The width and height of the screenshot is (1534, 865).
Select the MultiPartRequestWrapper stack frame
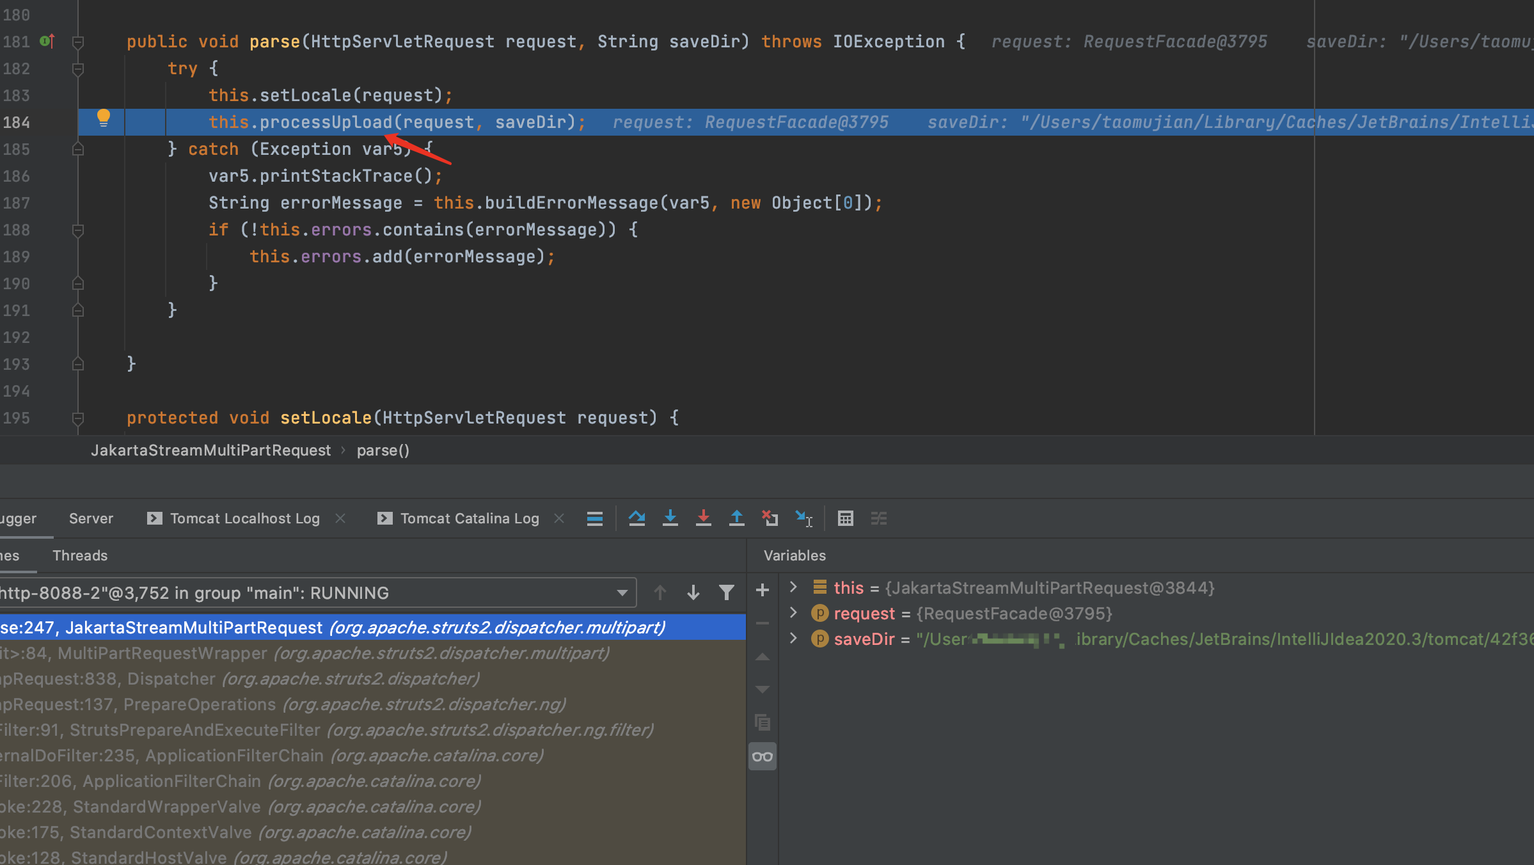[372, 653]
